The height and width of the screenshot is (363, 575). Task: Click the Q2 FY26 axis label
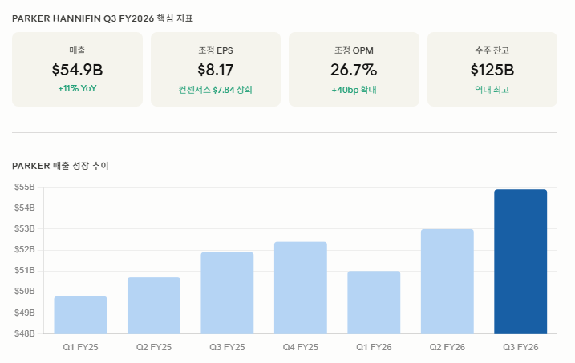pos(447,347)
